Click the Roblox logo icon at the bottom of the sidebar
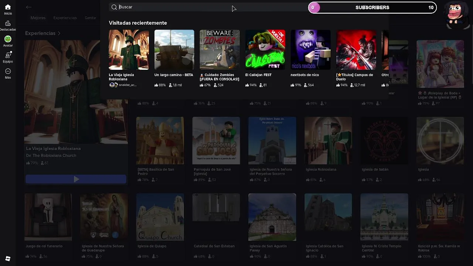Image resolution: width=473 pixels, height=266 pixels. pos(8,259)
